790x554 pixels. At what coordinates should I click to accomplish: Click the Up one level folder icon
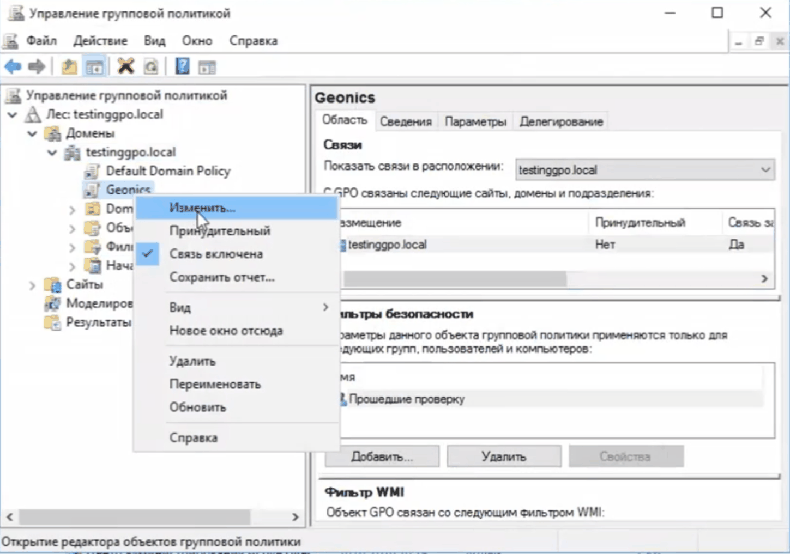pos(69,67)
